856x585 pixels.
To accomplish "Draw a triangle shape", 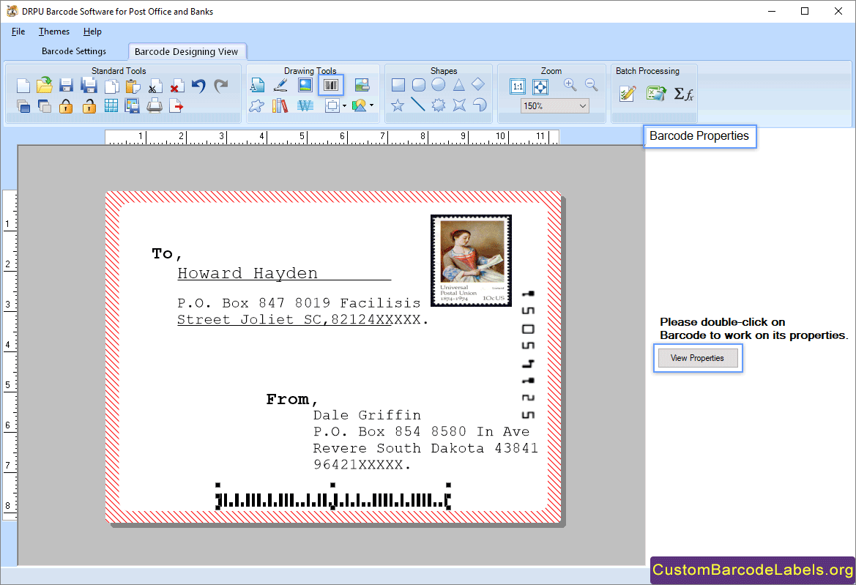I will click(458, 85).
